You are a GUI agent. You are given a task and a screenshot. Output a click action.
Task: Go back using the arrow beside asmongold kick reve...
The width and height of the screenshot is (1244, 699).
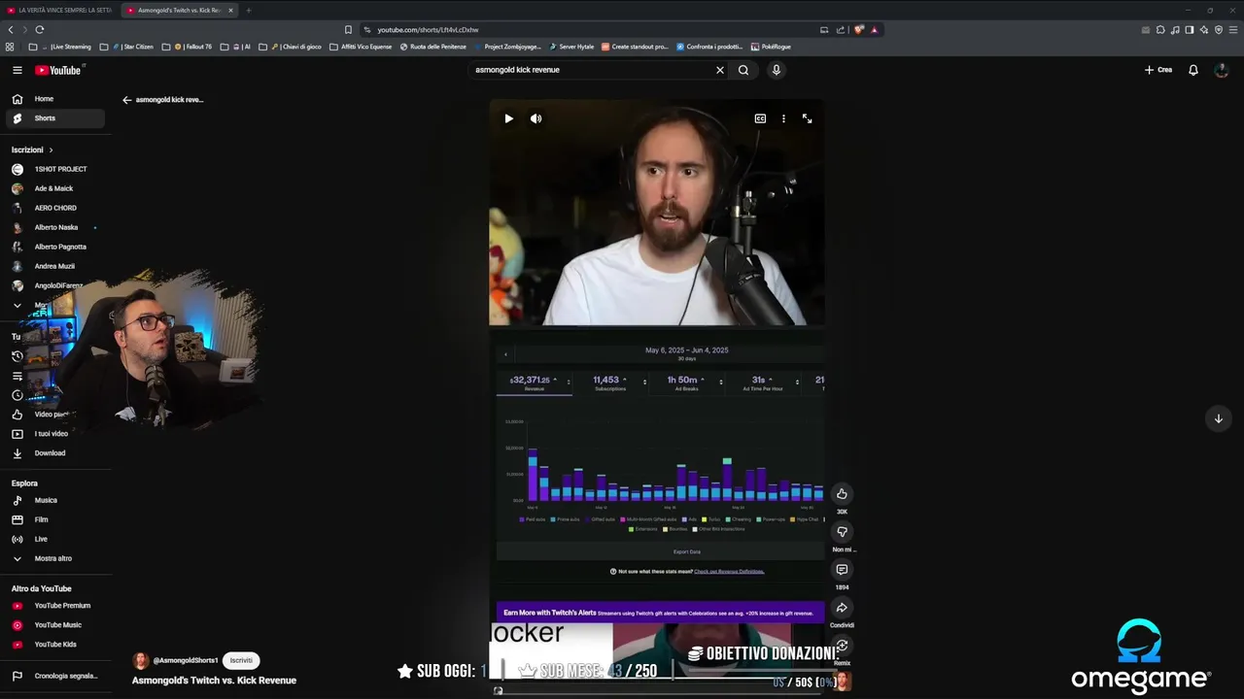pos(126,100)
